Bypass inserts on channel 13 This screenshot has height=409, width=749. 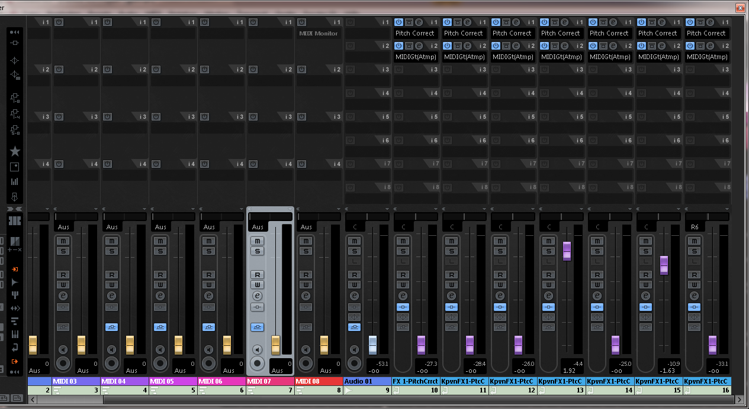tap(549, 307)
